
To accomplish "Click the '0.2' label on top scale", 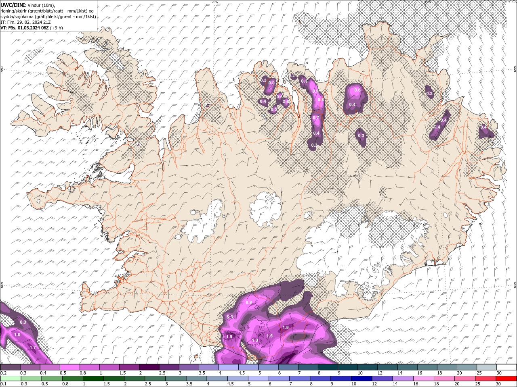I will point(4,373).
